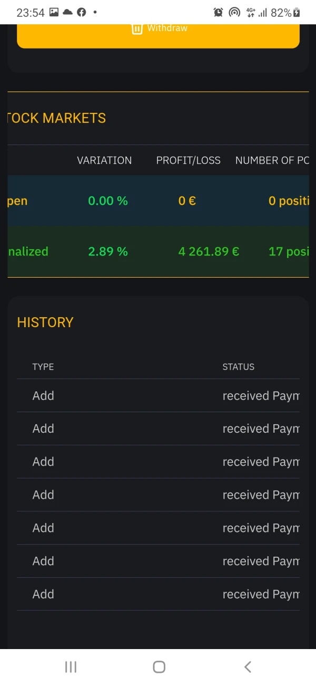Image resolution: width=316 pixels, height=686 pixels.
Task: Tap the PROFIT/LOSS column header
Action: click(188, 160)
